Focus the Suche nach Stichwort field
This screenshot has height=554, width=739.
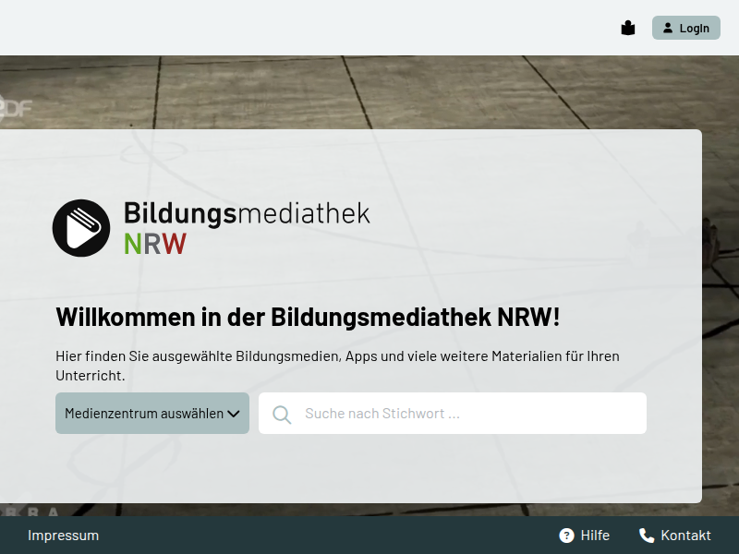click(x=462, y=414)
